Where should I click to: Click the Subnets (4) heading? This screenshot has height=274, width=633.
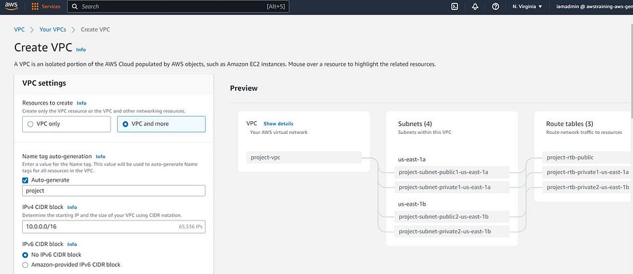pyautogui.click(x=415, y=123)
